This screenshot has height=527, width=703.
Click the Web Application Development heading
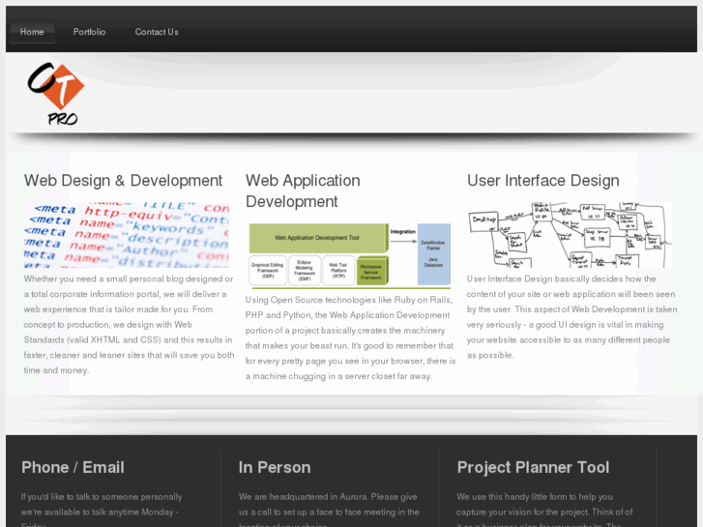pyautogui.click(x=303, y=190)
